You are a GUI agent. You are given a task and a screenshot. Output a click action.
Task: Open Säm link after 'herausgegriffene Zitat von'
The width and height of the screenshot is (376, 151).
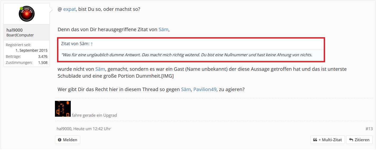pos(163,30)
